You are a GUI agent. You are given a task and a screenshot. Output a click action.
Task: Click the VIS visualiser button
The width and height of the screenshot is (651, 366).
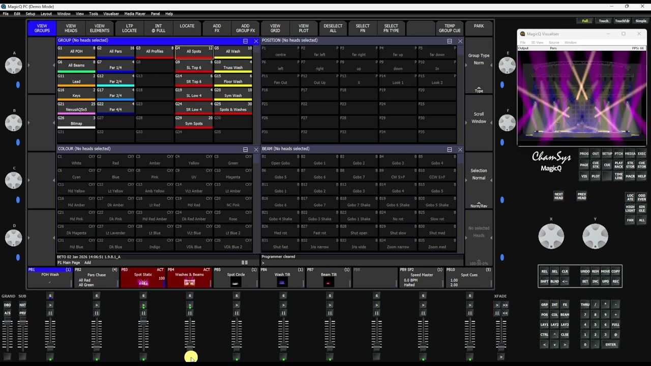click(x=584, y=176)
